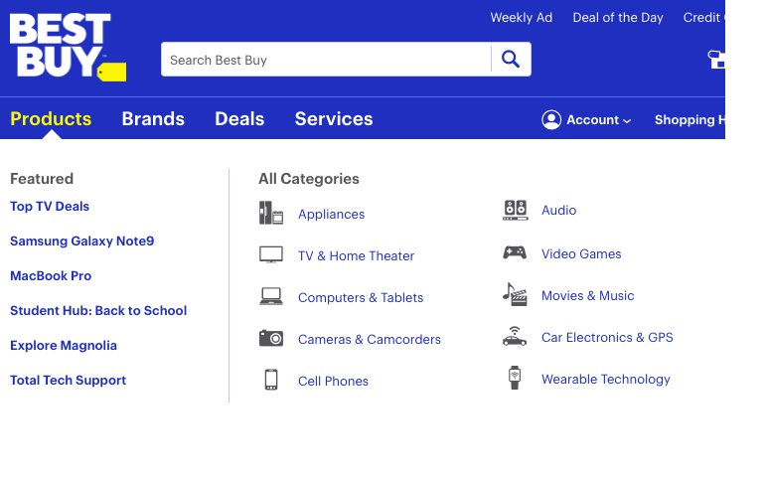The image size is (766, 481).
Task: Click the TV & Home Theater screen icon
Action: point(271,254)
